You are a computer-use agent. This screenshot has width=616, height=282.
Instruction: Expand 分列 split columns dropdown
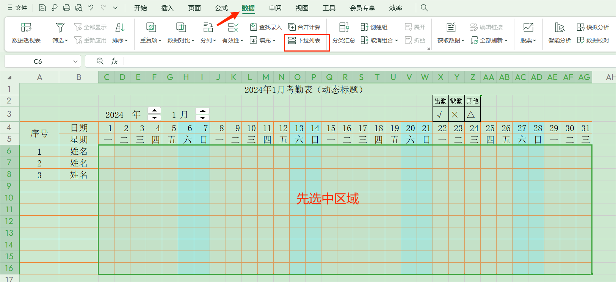[215, 41]
